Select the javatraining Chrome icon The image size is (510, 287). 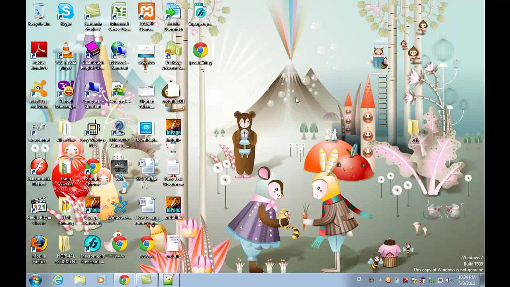[200, 53]
